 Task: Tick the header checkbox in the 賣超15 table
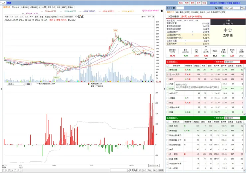pyautogui.click(x=168, y=122)
